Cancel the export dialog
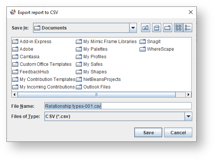215x160 pixels. click(178, 132)
